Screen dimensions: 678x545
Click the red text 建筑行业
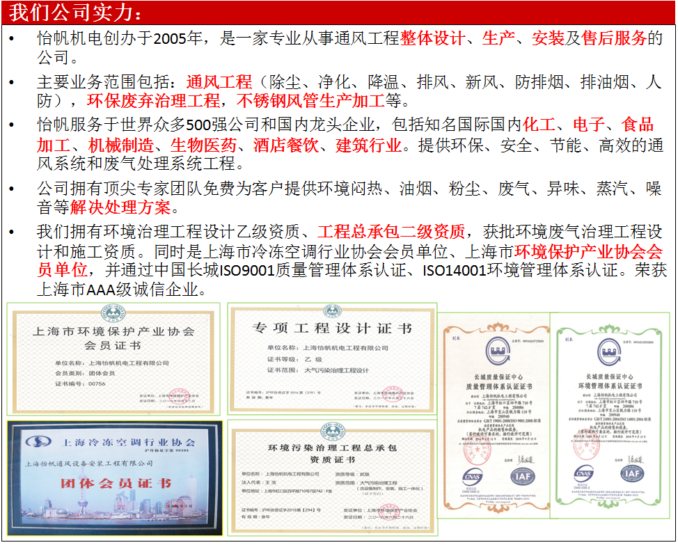[x=368, y=145]
